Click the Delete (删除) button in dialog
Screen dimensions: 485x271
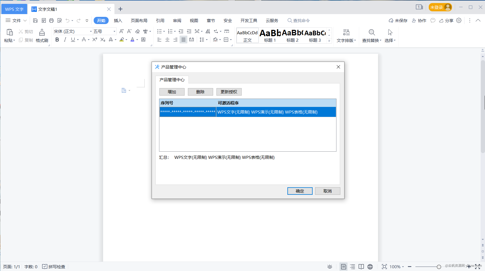[200, 92]
